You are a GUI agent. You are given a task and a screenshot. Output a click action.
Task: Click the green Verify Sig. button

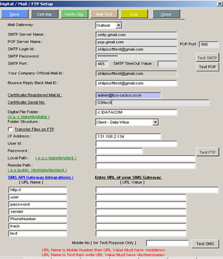(x=74, y=14)
